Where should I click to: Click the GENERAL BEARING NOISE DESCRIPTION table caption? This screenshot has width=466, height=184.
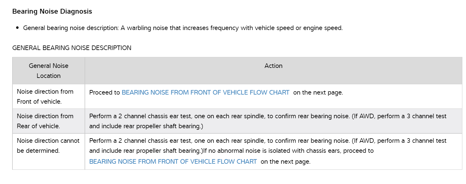pos(72,48)
